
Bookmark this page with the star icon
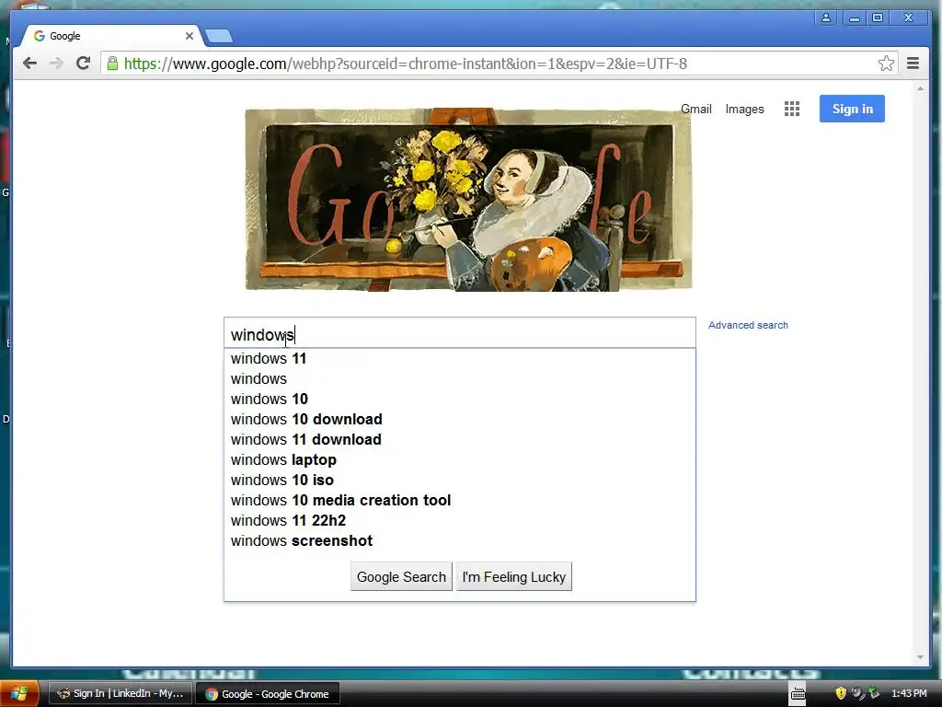886,64
